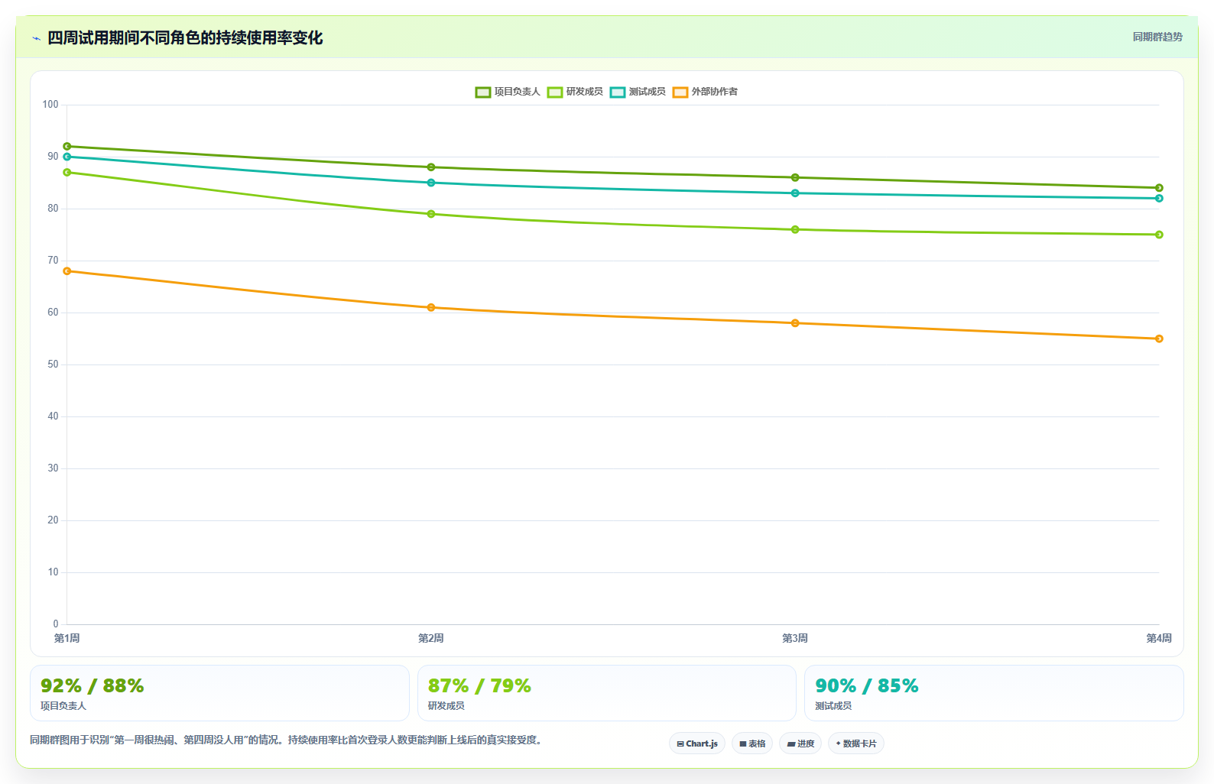Open the 90% / 85% 测试成员 stat card
Viewport: 1214px width, 784px height.
click(x=994, y=693)
